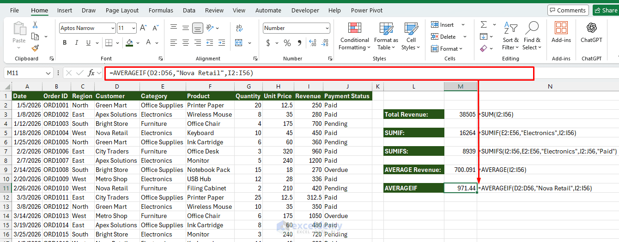Open the Name Box dropdown arrow
This screenshot has width=619, height=242.
point(49,73)
